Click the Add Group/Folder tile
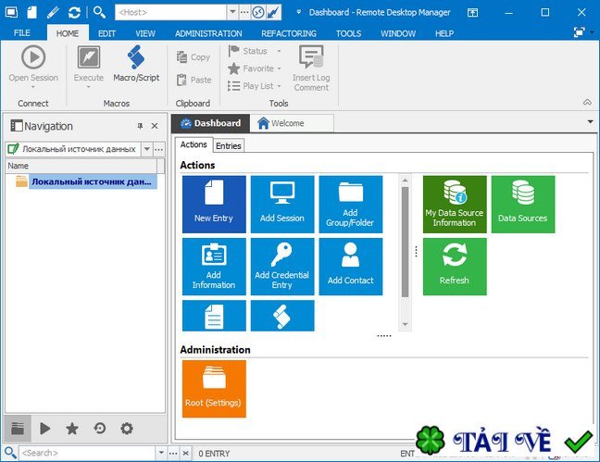The width and height of the screenshot is (600, 462). tap(350, 204)
